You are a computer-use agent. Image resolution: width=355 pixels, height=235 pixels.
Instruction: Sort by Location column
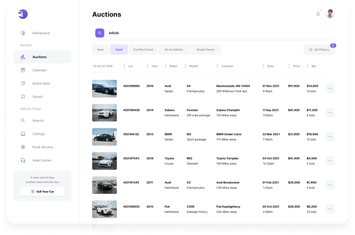click(225, 66)
